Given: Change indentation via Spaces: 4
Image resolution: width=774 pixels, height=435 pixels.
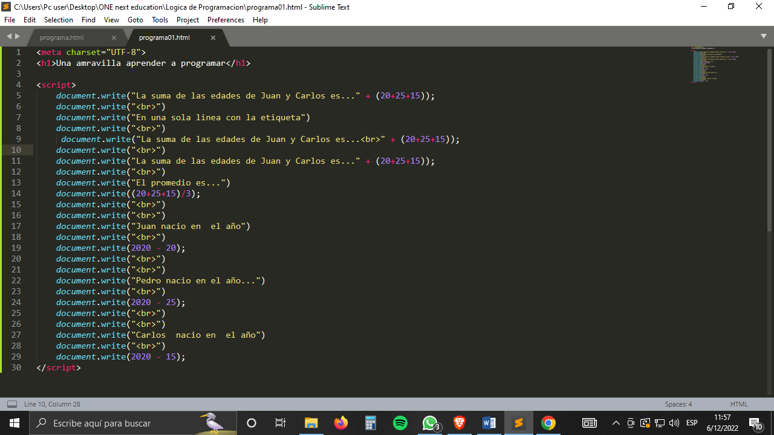Looking at the screenshot, I should 678,404.
